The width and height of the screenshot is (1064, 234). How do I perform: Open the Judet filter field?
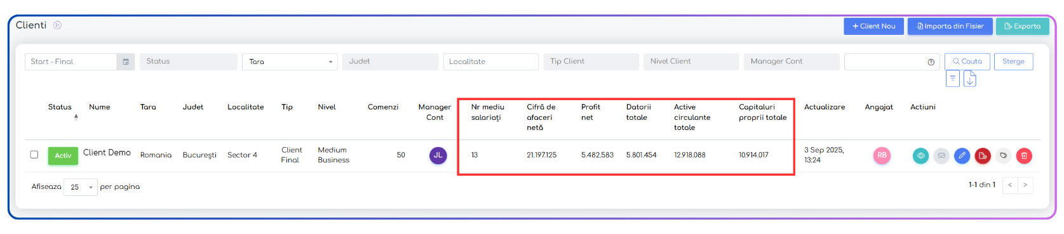pos(390,62)
